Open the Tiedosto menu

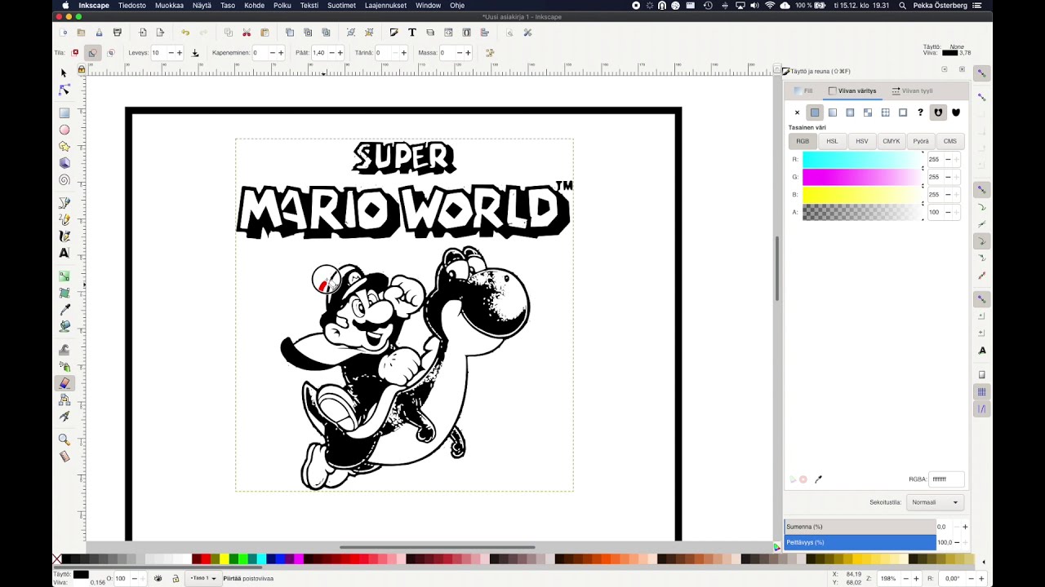132,5
